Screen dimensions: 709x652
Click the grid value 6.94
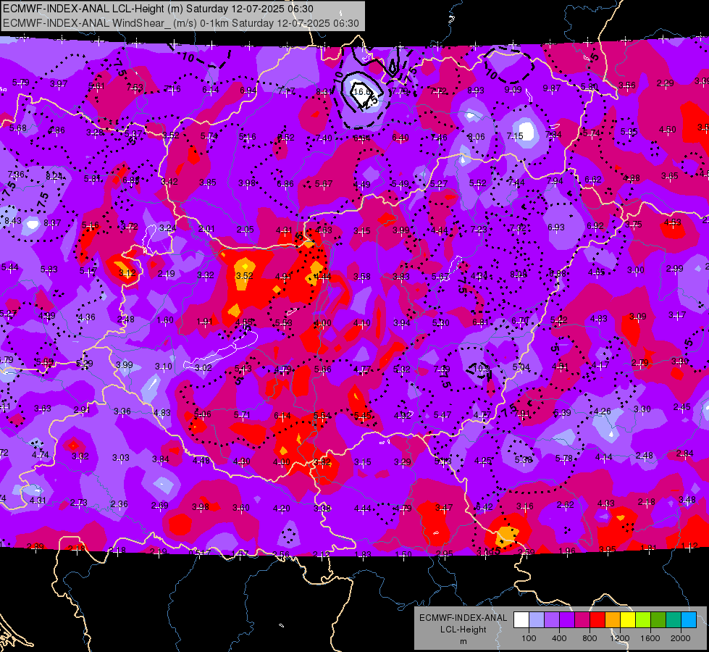[x=248, y=91]
